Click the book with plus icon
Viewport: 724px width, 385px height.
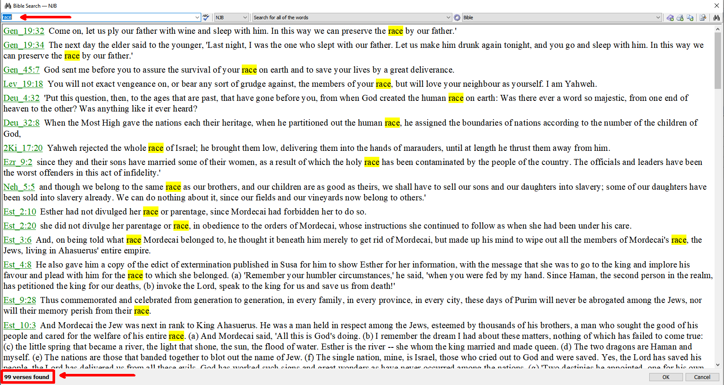(670, 18)
